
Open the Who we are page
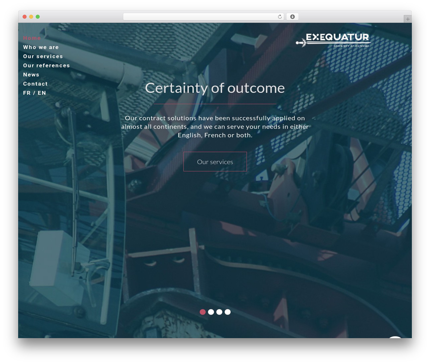click(41, 47)
